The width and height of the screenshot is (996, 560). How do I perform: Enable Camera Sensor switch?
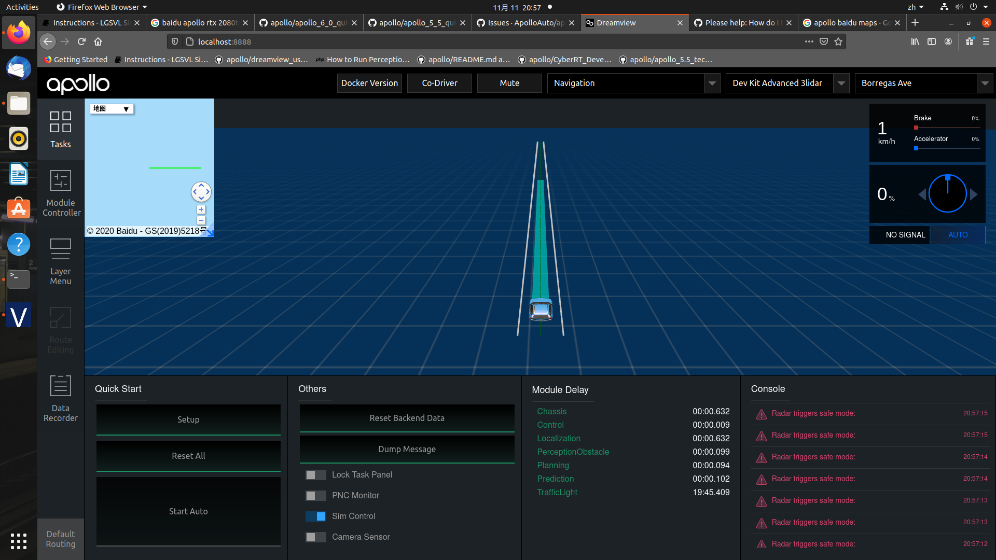tap(315, 537)
